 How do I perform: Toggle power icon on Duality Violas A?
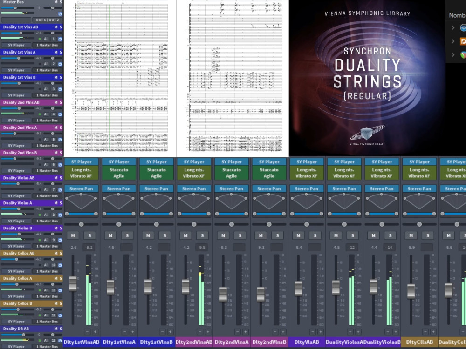coord(60,215)
